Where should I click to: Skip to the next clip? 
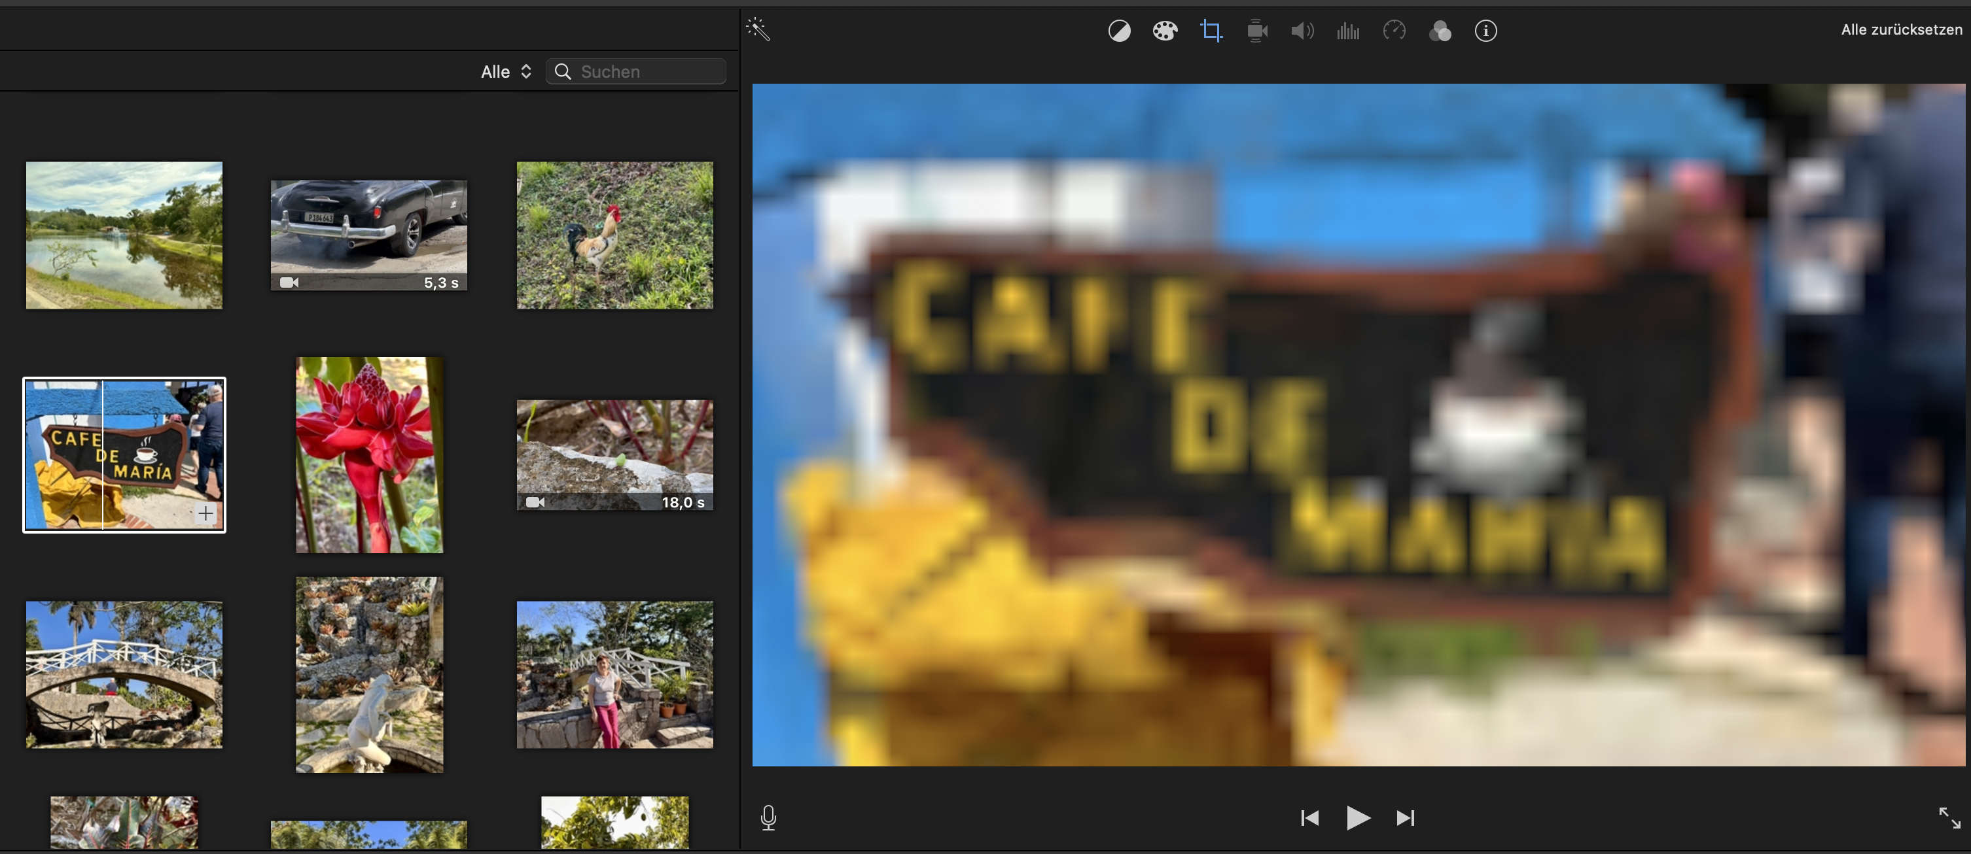tap(1405, 818)
